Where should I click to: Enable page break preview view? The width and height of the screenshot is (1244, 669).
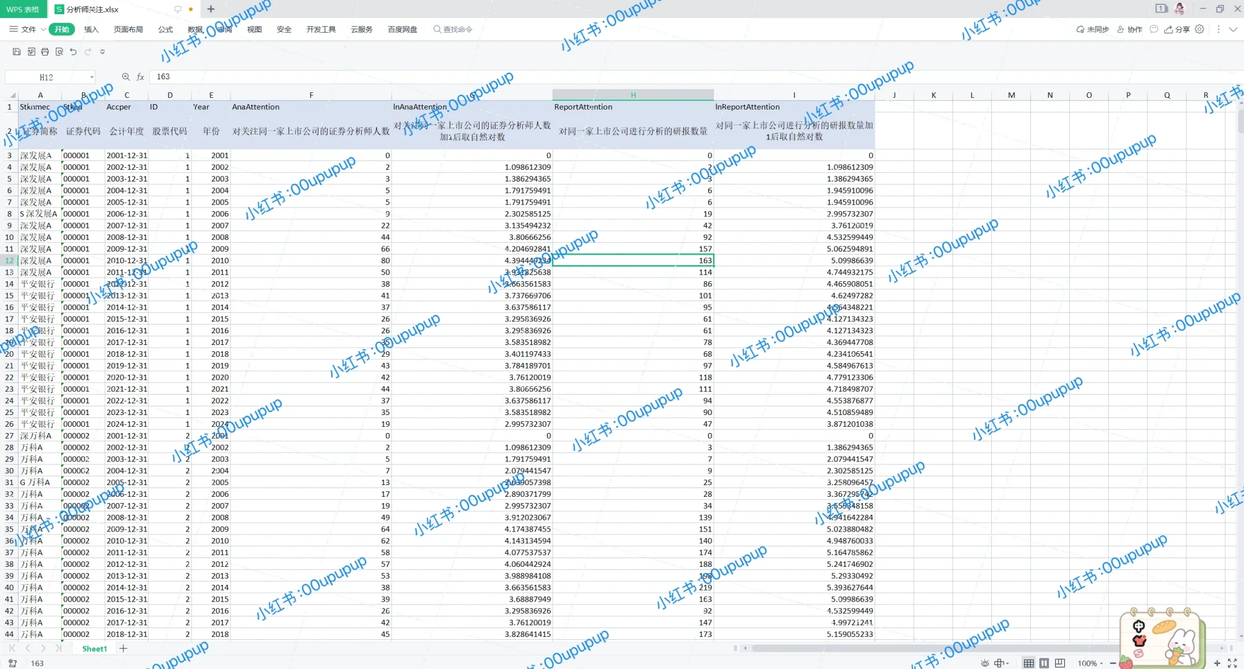click(x=1060, y=663)
